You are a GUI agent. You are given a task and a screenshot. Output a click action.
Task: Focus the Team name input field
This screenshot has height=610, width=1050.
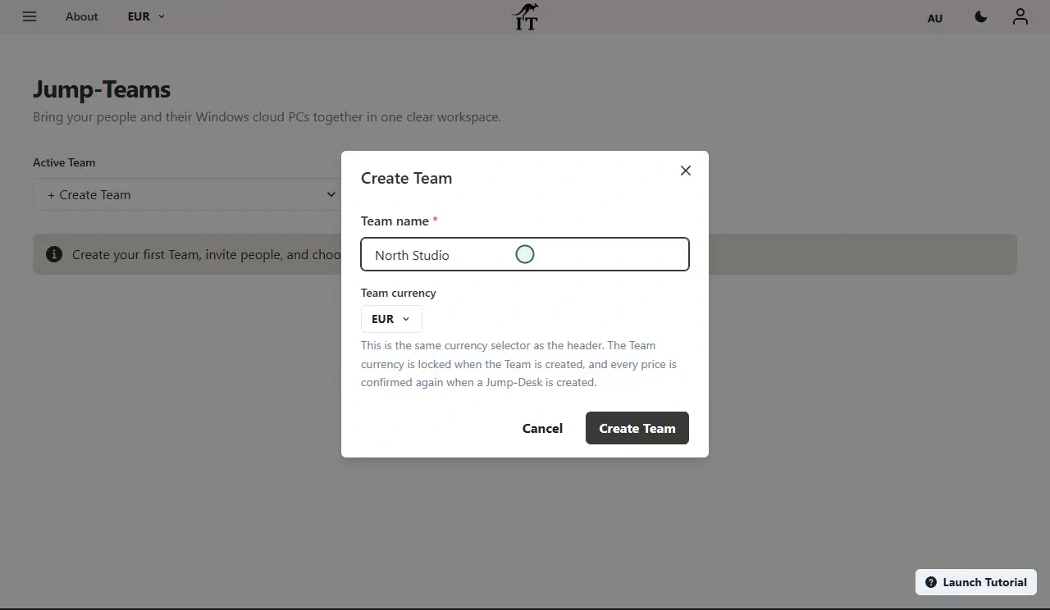click(525, 254)
